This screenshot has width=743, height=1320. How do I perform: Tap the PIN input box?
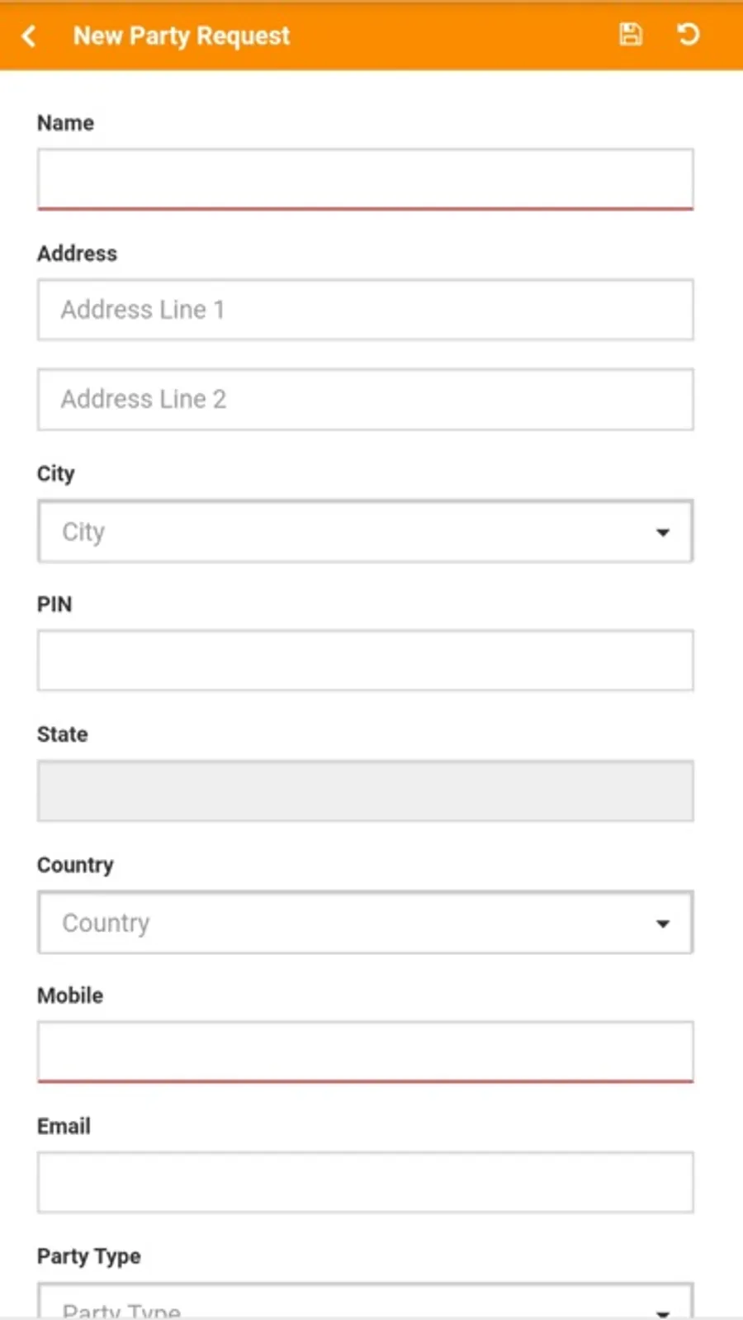pyautogui.click(x=365, y=661)
